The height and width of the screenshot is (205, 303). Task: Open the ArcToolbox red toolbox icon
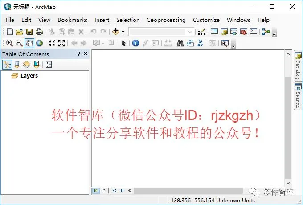pyautogui.click(x=244, y=32)
